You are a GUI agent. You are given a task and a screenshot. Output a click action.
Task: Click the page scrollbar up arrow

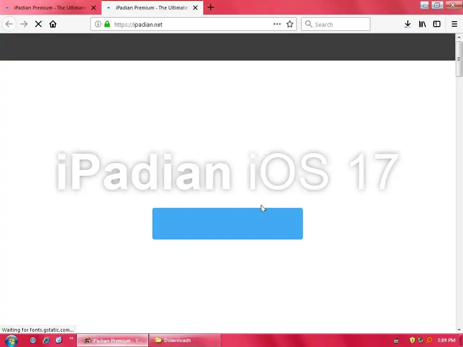point(459,37)
